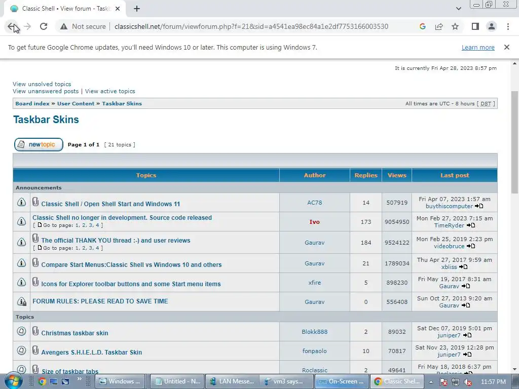Click last post icon next to buythiscomputer
Screen dimensions: 519x389
click(x=479, y=207)
